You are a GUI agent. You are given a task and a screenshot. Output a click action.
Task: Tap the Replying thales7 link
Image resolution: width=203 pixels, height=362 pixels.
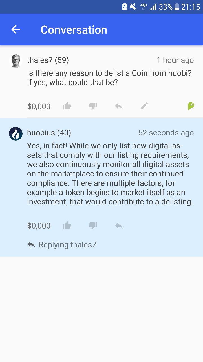click(62, 245)
